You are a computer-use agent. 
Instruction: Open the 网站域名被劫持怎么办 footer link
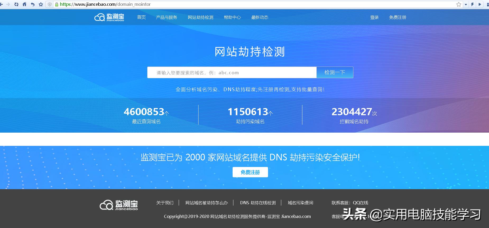coord(206,203)
